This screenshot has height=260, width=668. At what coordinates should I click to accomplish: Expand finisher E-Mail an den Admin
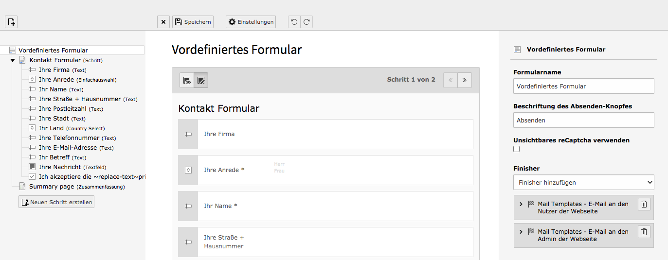coord(521,232)
